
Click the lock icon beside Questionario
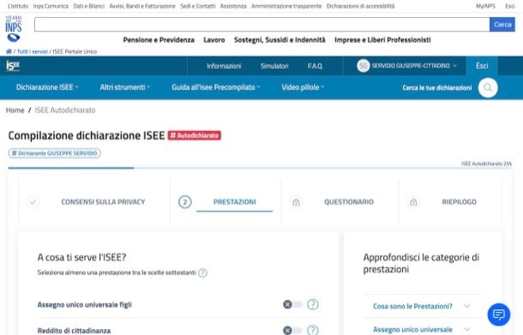pos(296,202)
